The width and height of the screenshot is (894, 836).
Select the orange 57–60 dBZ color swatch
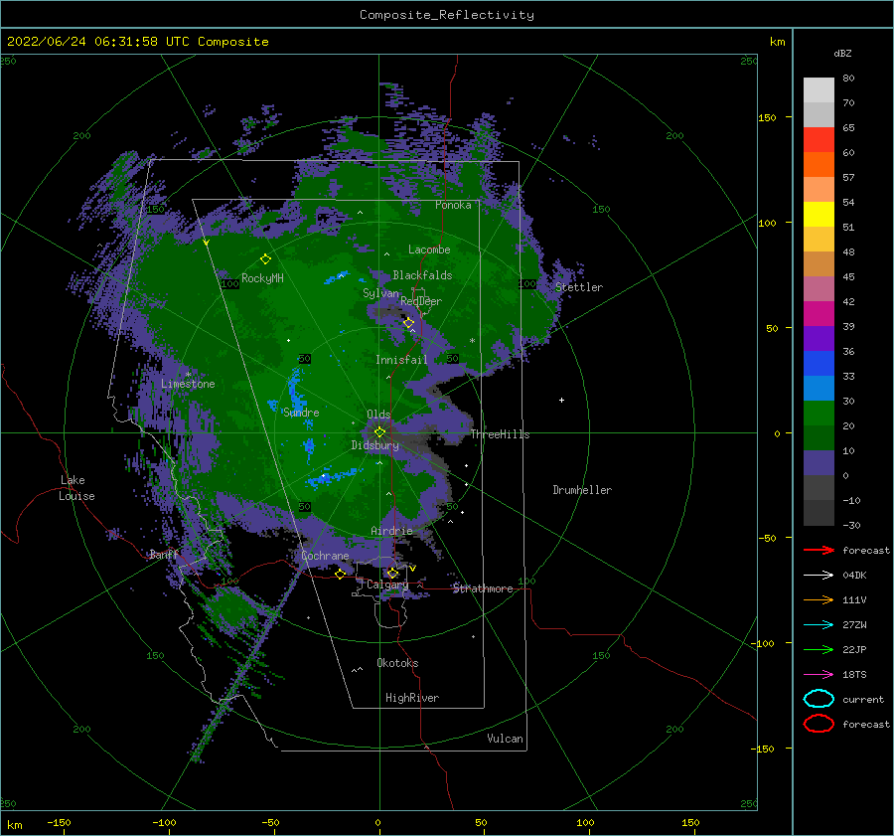tap(819, 164)
